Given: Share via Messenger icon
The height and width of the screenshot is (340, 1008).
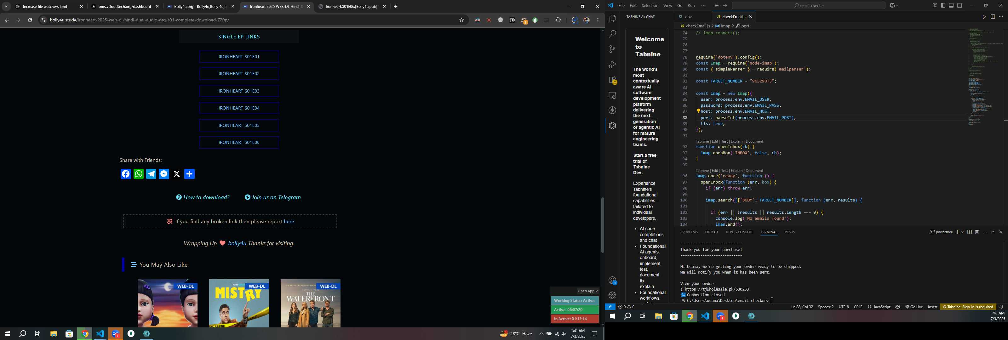Looking at the screenshot, I should tap(164, 174).
